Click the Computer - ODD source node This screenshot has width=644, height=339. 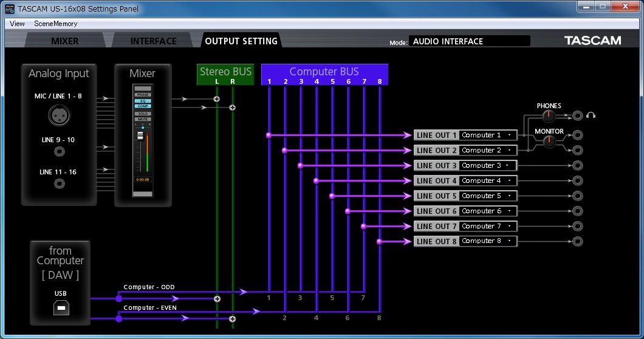(x=118, y=298)
